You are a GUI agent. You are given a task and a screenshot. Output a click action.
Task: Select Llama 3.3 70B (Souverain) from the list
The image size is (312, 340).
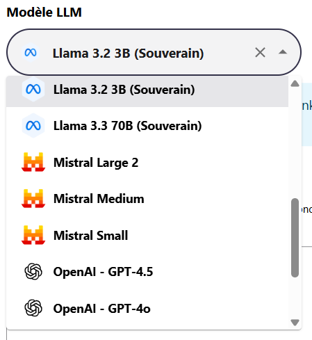click(147, 126)
